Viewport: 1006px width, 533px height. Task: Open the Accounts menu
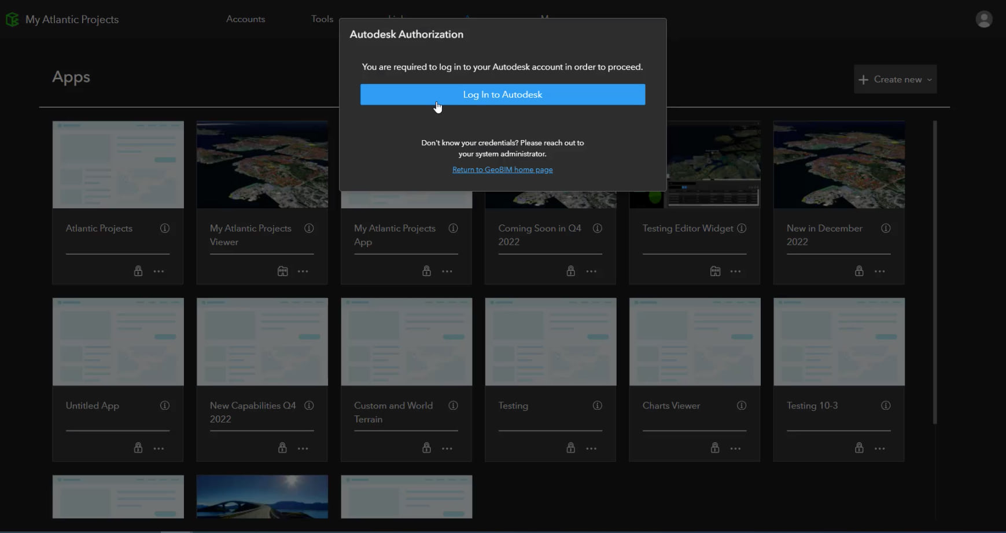coord(245,19)
